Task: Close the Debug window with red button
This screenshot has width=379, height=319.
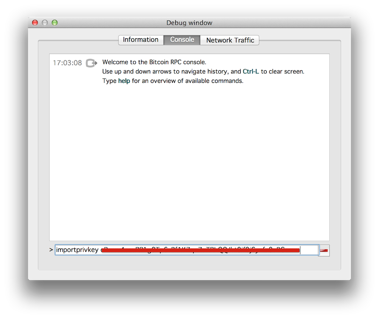Action: coord(35,22)
